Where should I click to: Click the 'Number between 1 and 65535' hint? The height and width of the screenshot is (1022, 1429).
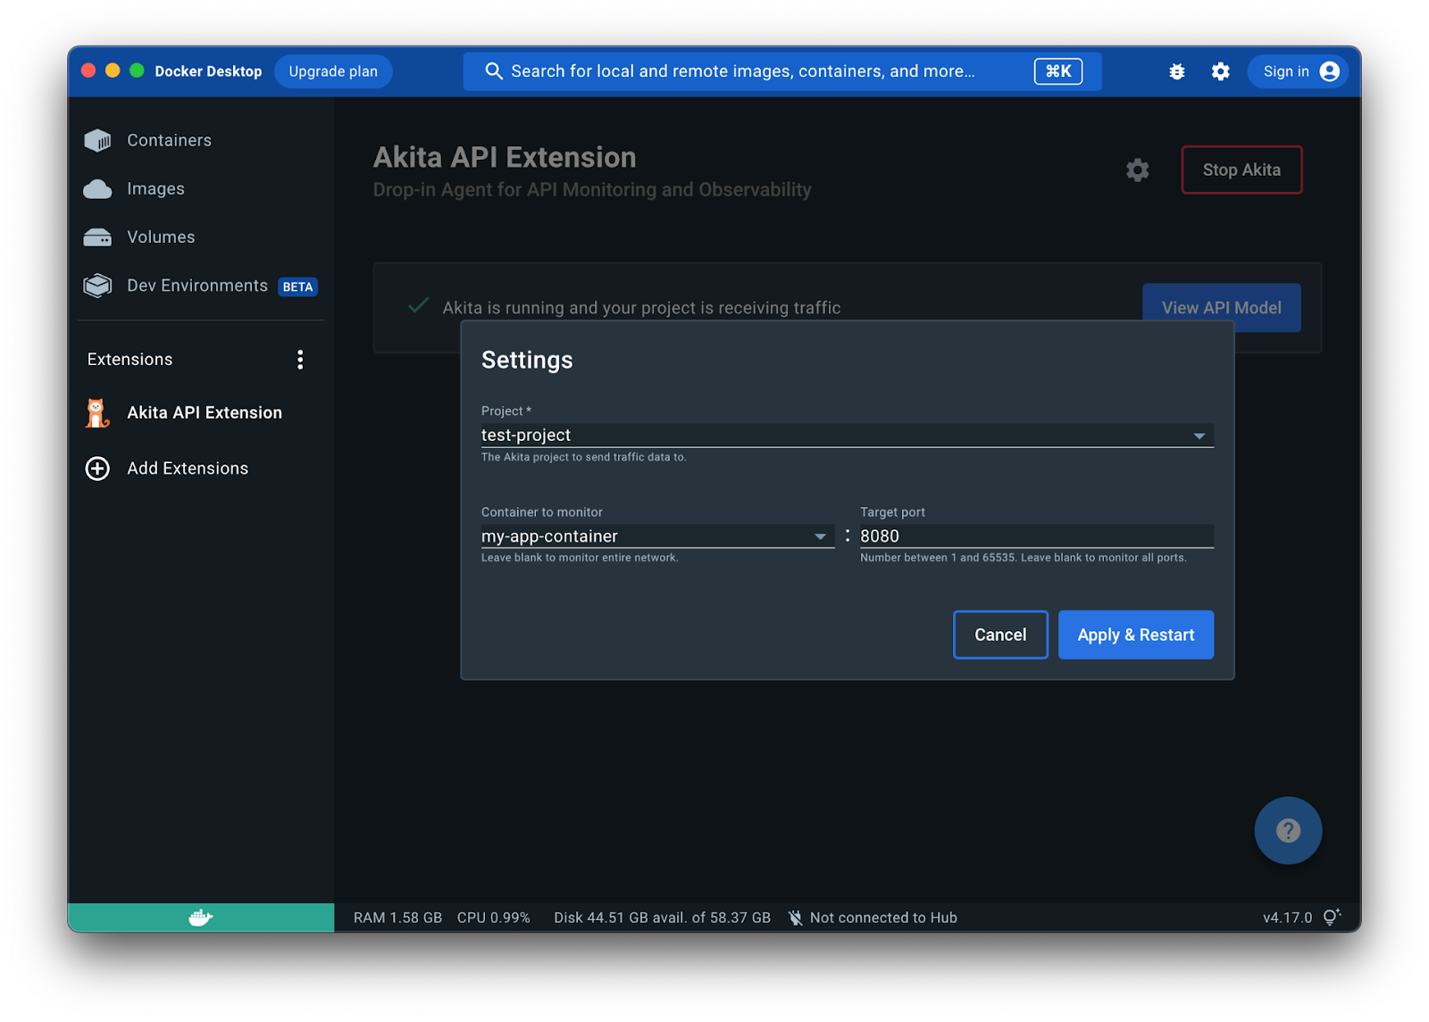1023,558
